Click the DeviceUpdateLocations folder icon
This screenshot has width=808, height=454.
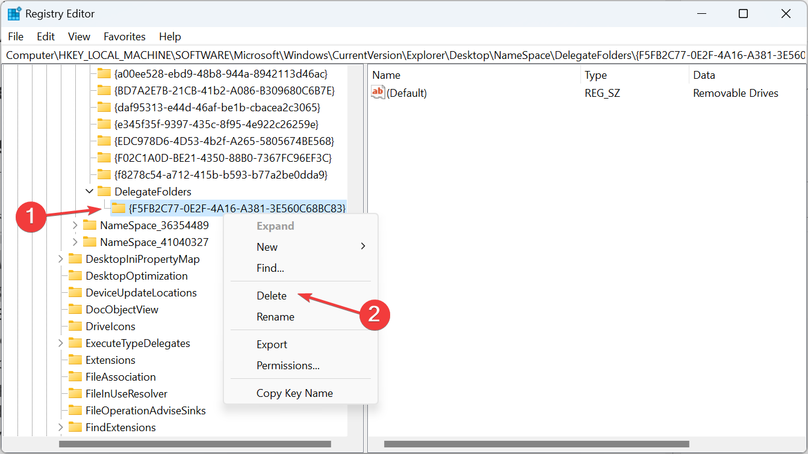click(x=75, y=293)
